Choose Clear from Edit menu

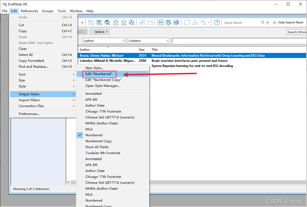click(x=43, y=49)
